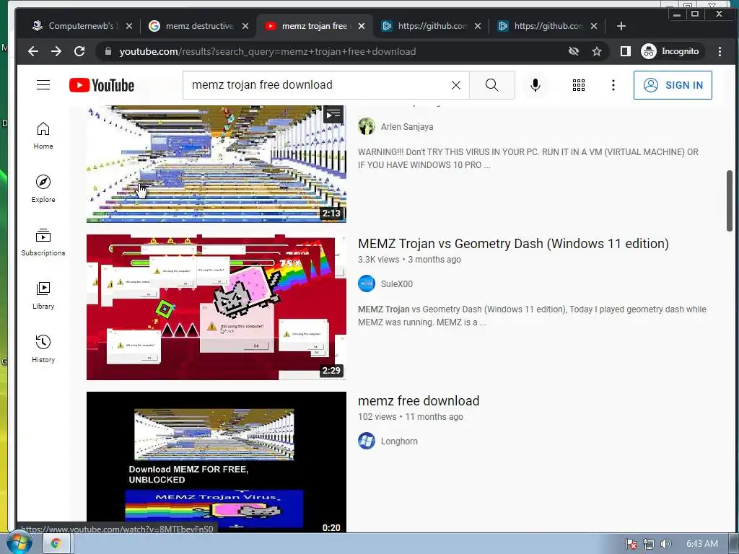Go to Home in sidebar

[x=43, y=136]
